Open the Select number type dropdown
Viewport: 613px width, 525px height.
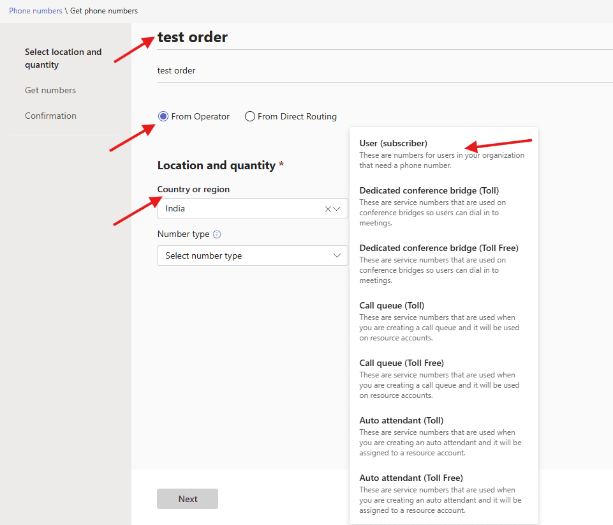pyautogui.click(x=252, y=255)
